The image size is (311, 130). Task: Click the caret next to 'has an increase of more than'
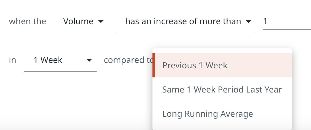pos(248,22)
